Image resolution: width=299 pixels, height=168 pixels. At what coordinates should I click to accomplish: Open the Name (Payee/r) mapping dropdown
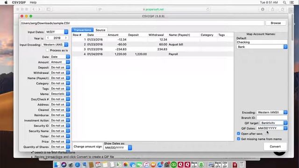(60, 78)
